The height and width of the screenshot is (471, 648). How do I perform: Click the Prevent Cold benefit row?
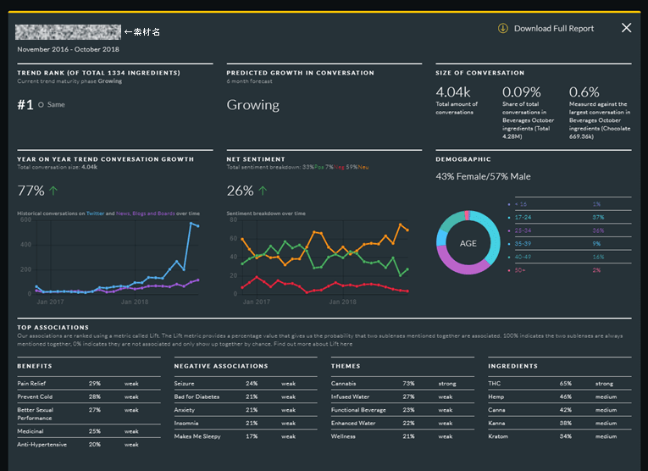pos(89,396)
